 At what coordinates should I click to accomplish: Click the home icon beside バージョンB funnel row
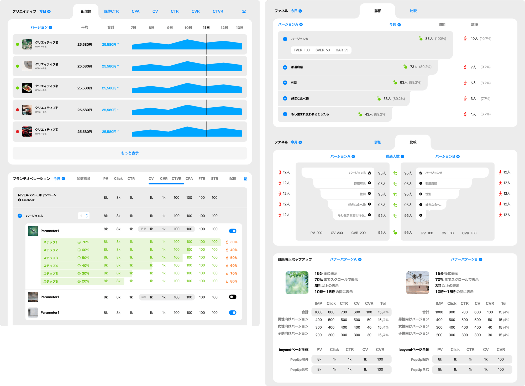tap(369, 173)
